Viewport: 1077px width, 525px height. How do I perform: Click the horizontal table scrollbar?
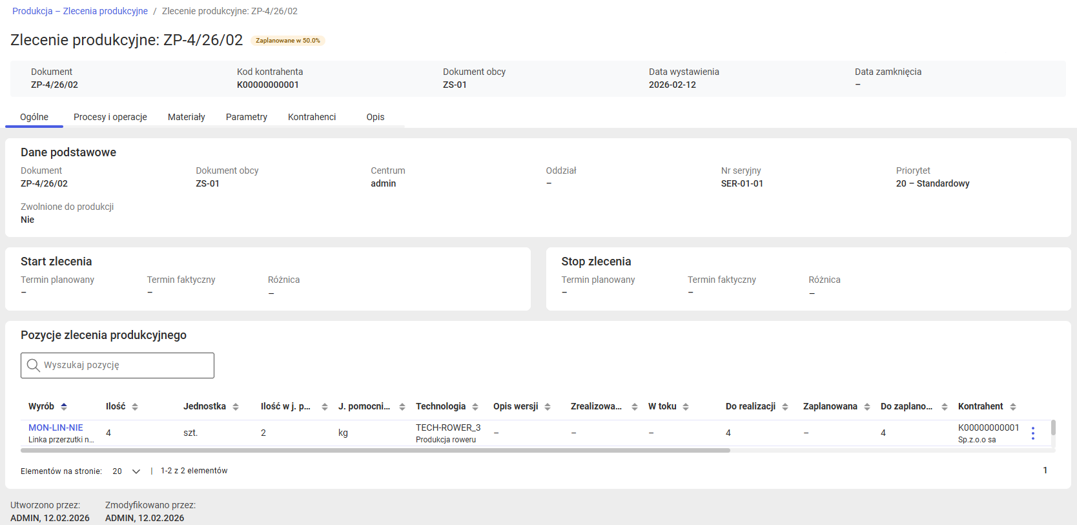point(374,451)
